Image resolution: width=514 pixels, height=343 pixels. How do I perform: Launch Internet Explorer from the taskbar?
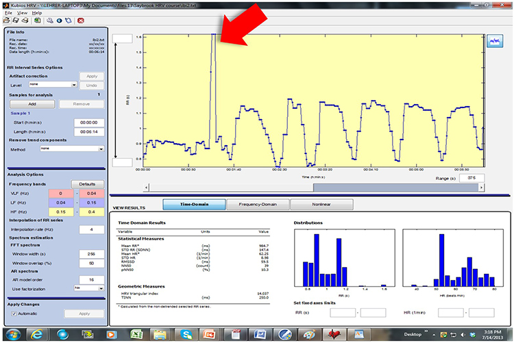click(x=37, y=335)
